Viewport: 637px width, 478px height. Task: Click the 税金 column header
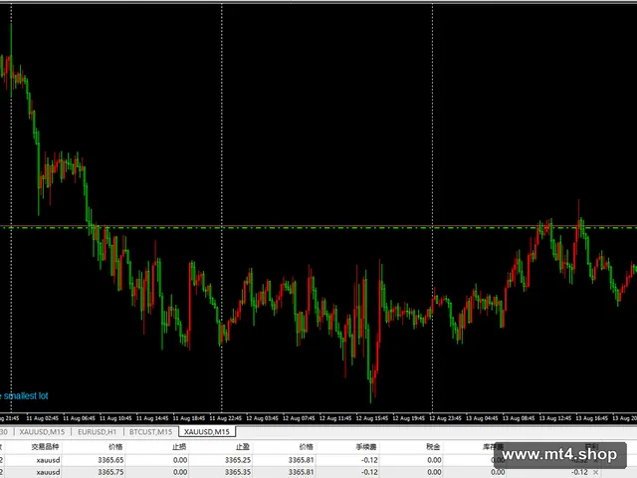[x=433, y=447]
